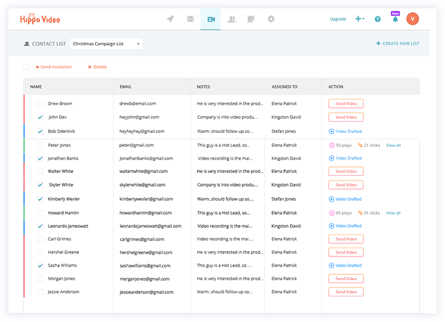Check the box for Drew Brown

point(41,104)
